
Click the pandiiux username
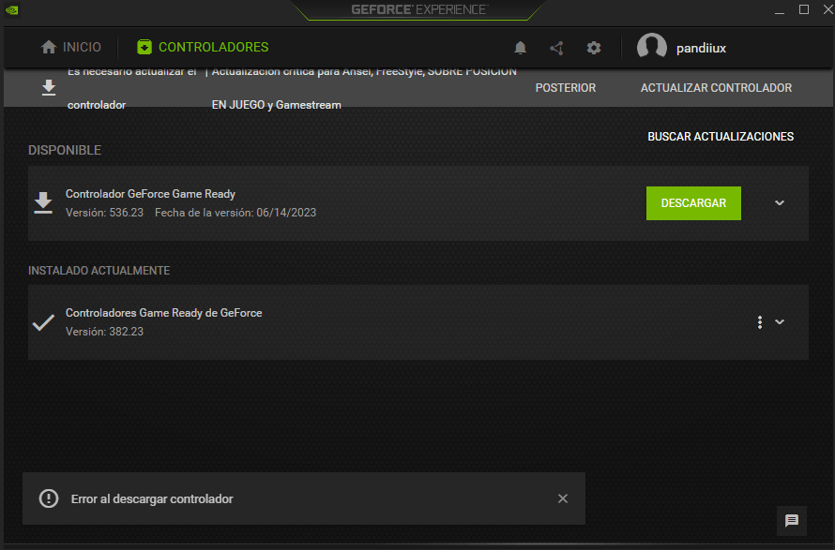pos(702,49)
